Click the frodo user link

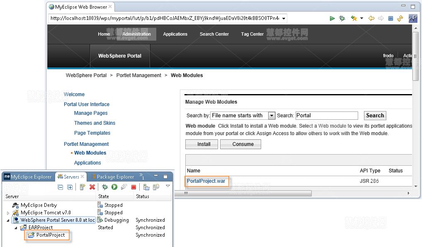click(388, 56)
